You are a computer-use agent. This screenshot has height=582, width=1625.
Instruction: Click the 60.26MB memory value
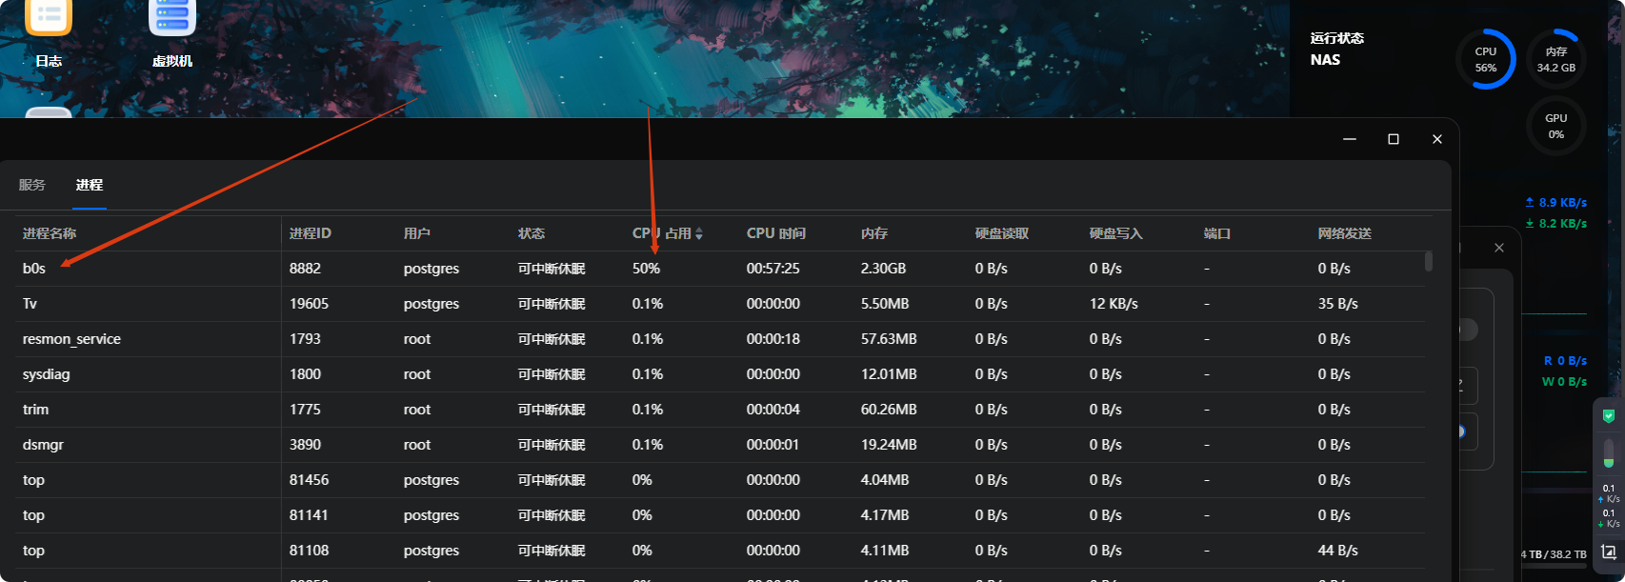[889, 410]
